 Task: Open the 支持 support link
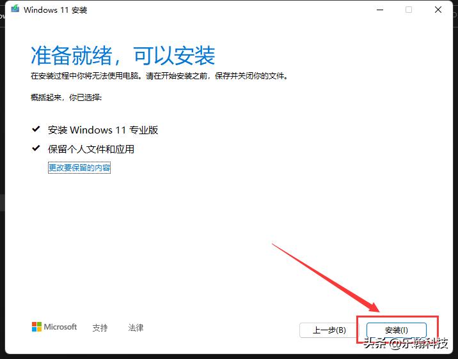[x=100, y=328]
